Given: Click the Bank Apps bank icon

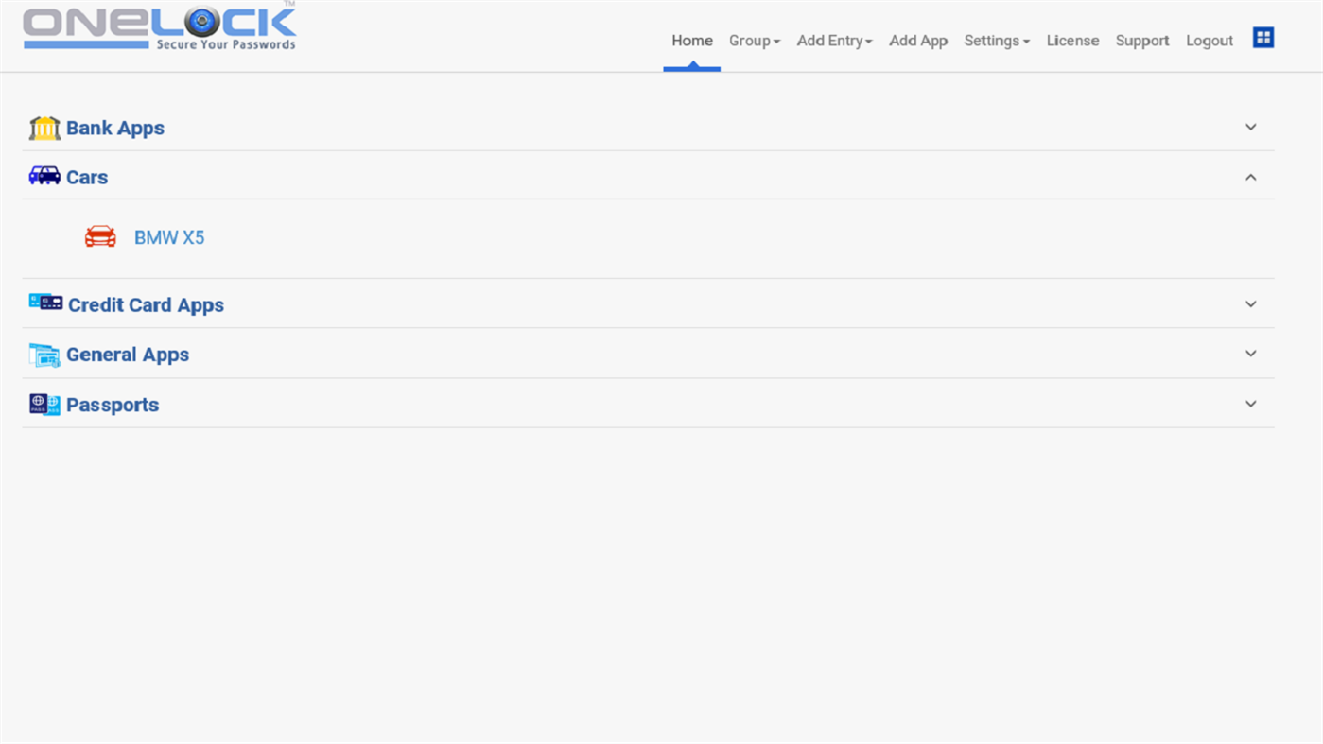Looking at the screenshot, I should [44, 127].
